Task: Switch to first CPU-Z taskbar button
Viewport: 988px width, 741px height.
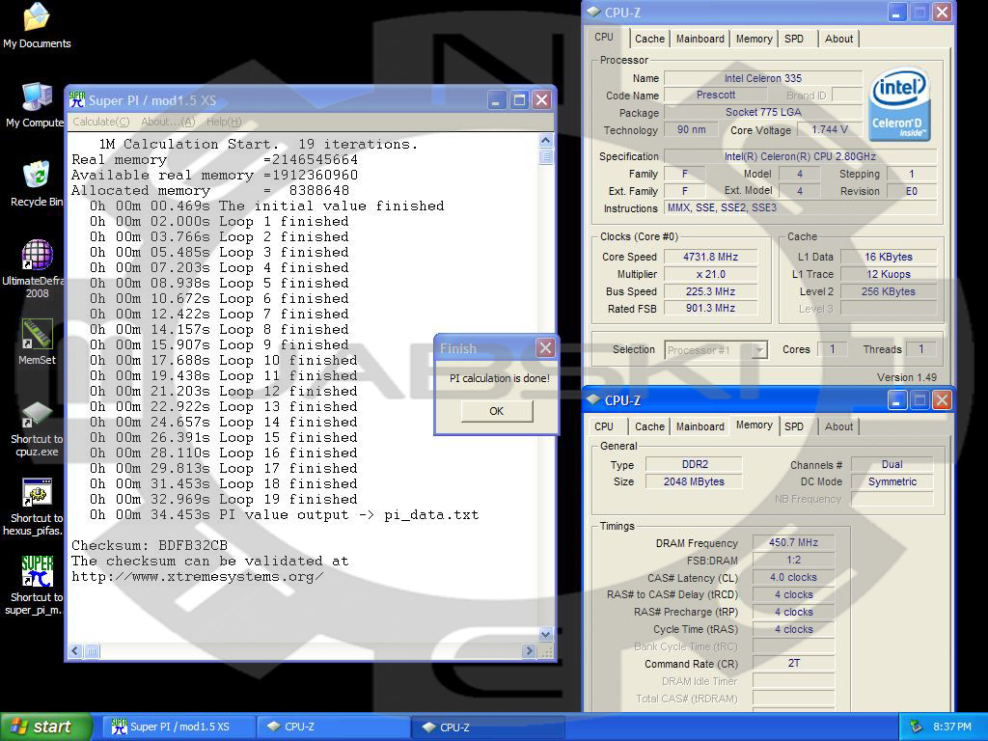Action: tap(334, 727)
